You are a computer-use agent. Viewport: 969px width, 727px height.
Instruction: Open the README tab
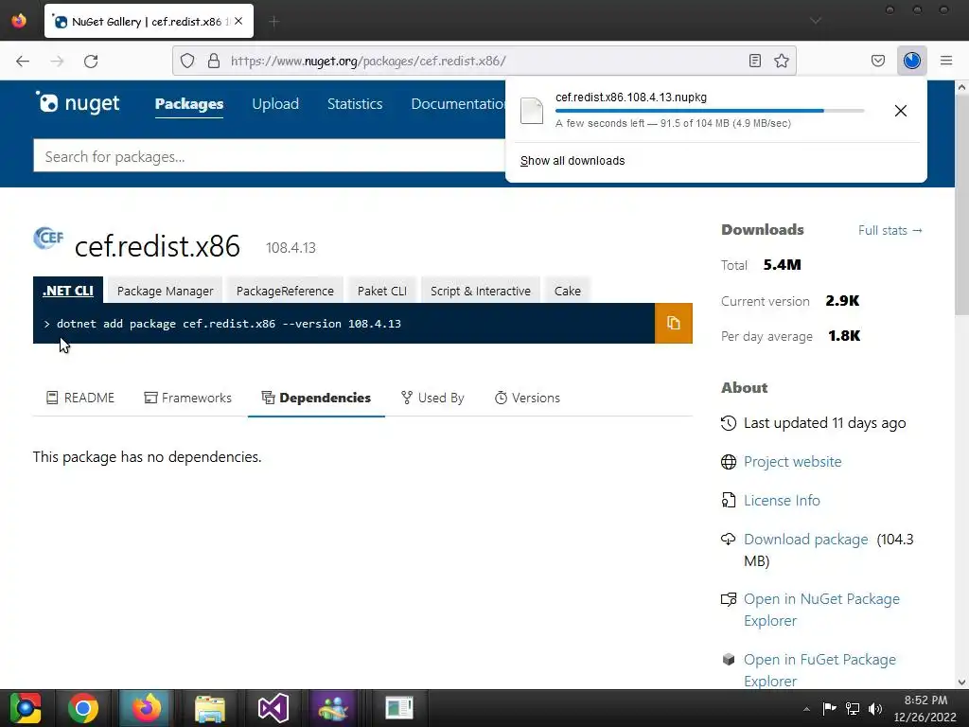pyautogui.click(x=80, y=398)
